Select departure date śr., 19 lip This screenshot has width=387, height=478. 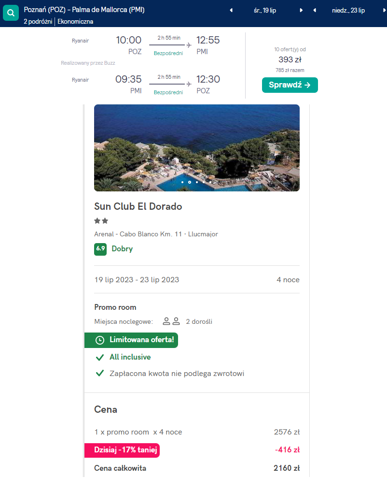point(265,10)
